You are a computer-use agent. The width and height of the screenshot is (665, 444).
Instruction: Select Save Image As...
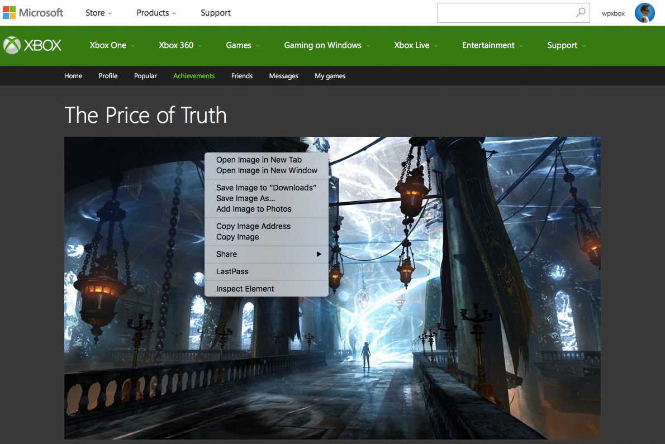click(267, 198)
